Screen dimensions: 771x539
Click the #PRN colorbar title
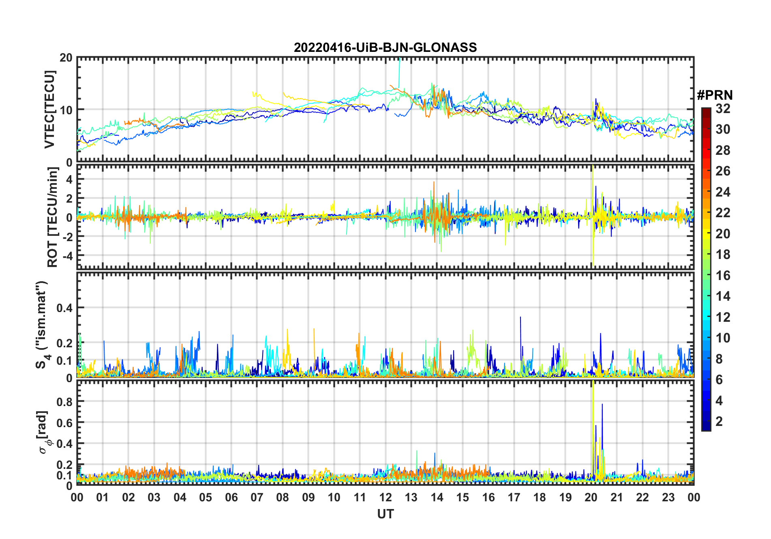(715, 95)
